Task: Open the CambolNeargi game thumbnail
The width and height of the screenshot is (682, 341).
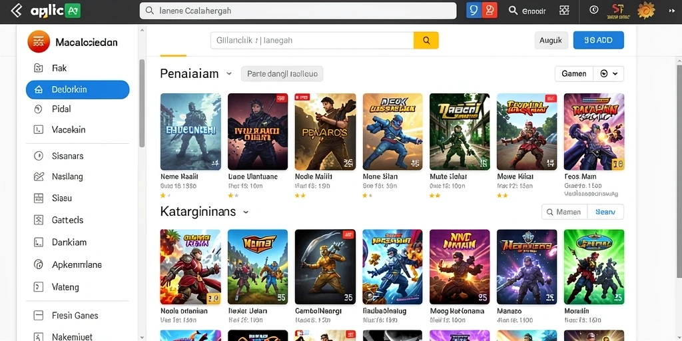Action: click(x=325, y=266)
